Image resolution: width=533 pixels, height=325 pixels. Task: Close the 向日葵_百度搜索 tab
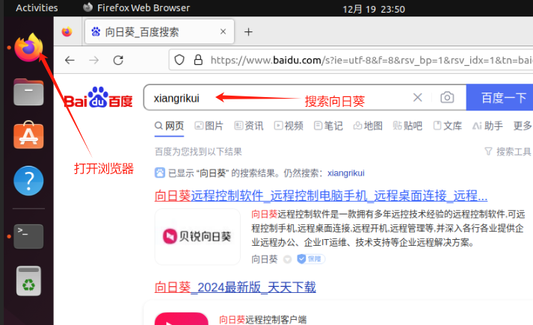223,31
